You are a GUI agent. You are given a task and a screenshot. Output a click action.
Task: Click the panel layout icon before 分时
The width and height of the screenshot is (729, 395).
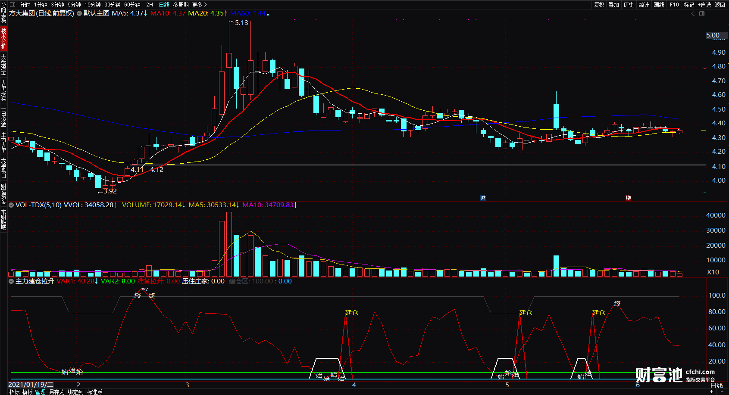click(x=13, y=5)
